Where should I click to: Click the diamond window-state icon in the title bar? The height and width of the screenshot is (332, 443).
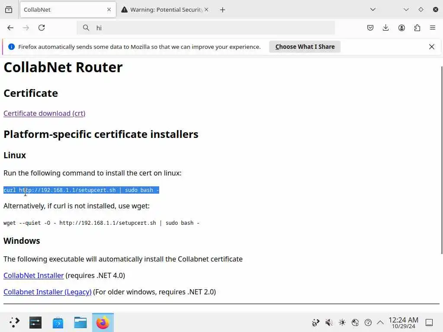coord(421,10)
